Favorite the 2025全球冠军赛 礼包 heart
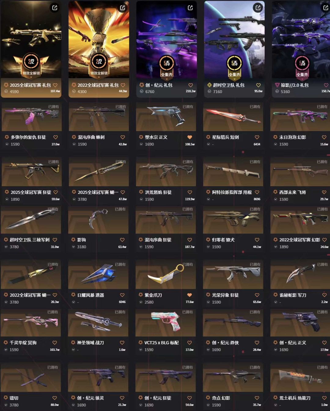The width and height of the screenshot is (330, 411). click(55, 85)
